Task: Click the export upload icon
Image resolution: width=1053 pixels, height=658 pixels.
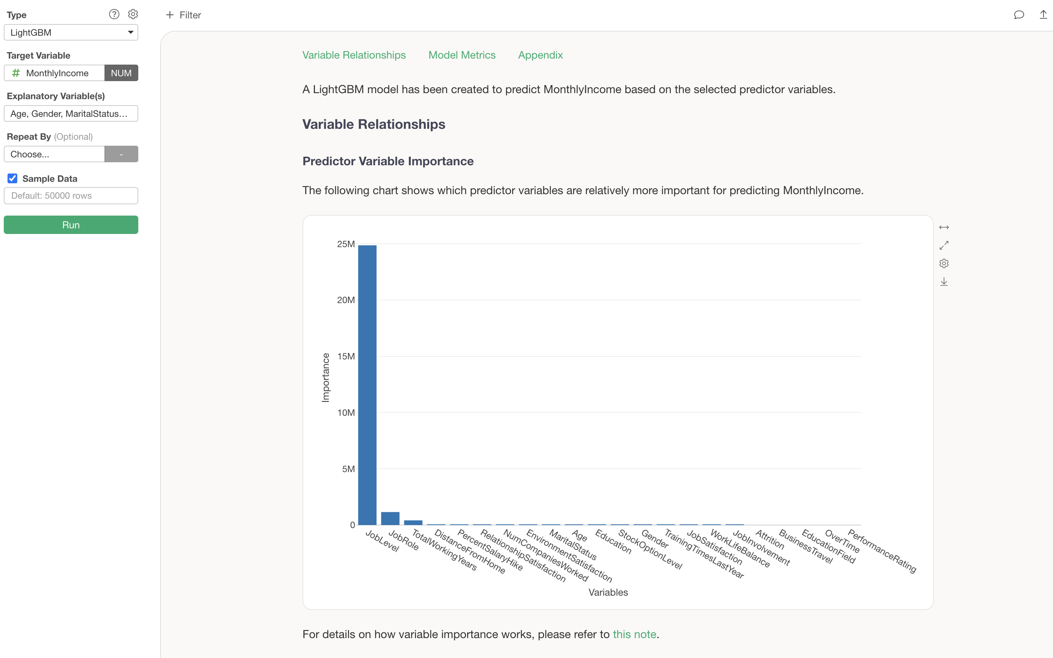Action: (x=1043, y=15)
